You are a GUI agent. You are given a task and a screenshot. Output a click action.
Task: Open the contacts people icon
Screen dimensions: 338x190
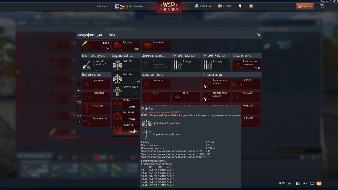305,183
